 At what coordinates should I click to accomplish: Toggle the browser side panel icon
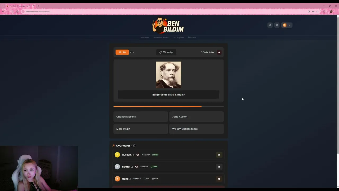(x=17, y=12)
